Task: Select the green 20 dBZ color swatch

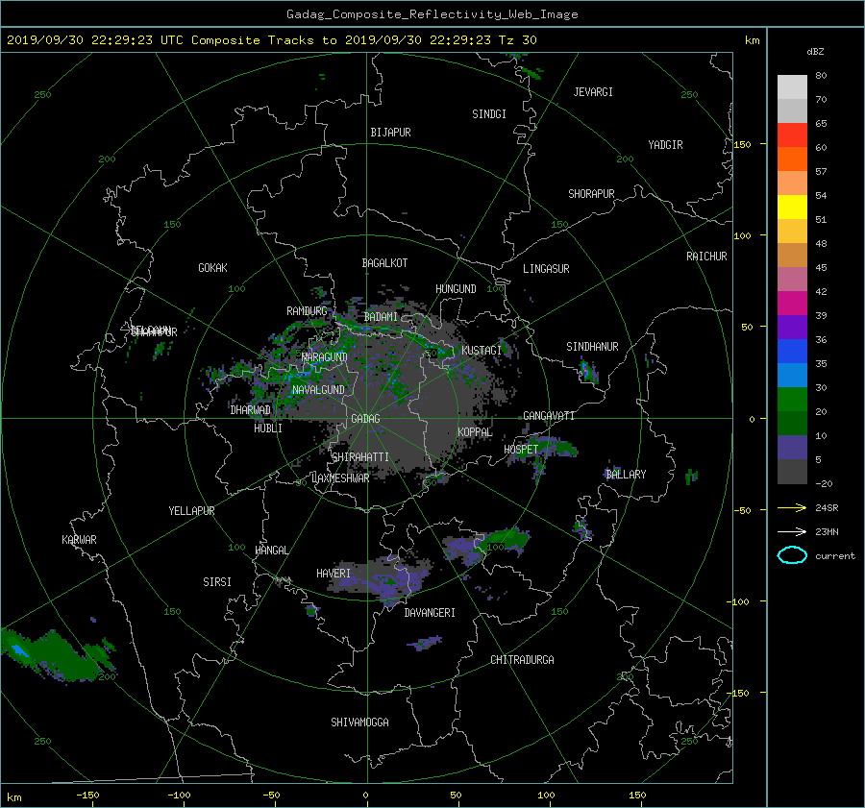Action: (792, 399)
